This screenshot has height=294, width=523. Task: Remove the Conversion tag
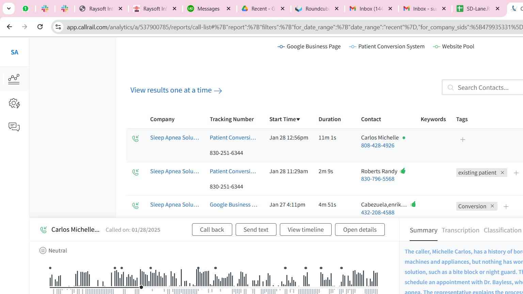point(492,206)
